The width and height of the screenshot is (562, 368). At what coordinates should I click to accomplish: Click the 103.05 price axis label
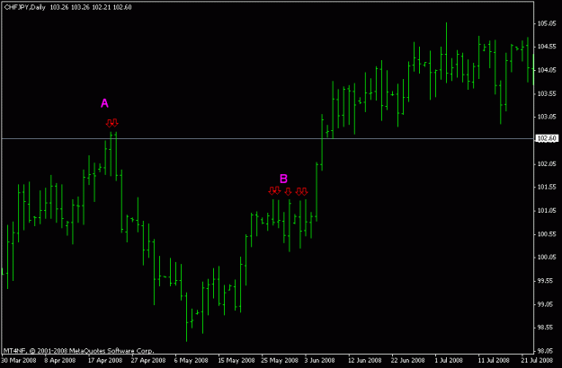click(547, 117)
